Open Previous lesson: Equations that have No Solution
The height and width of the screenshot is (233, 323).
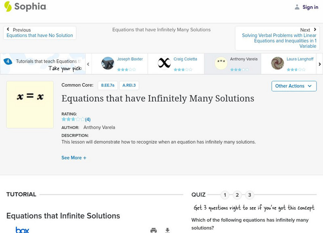(x=40, y=36)
